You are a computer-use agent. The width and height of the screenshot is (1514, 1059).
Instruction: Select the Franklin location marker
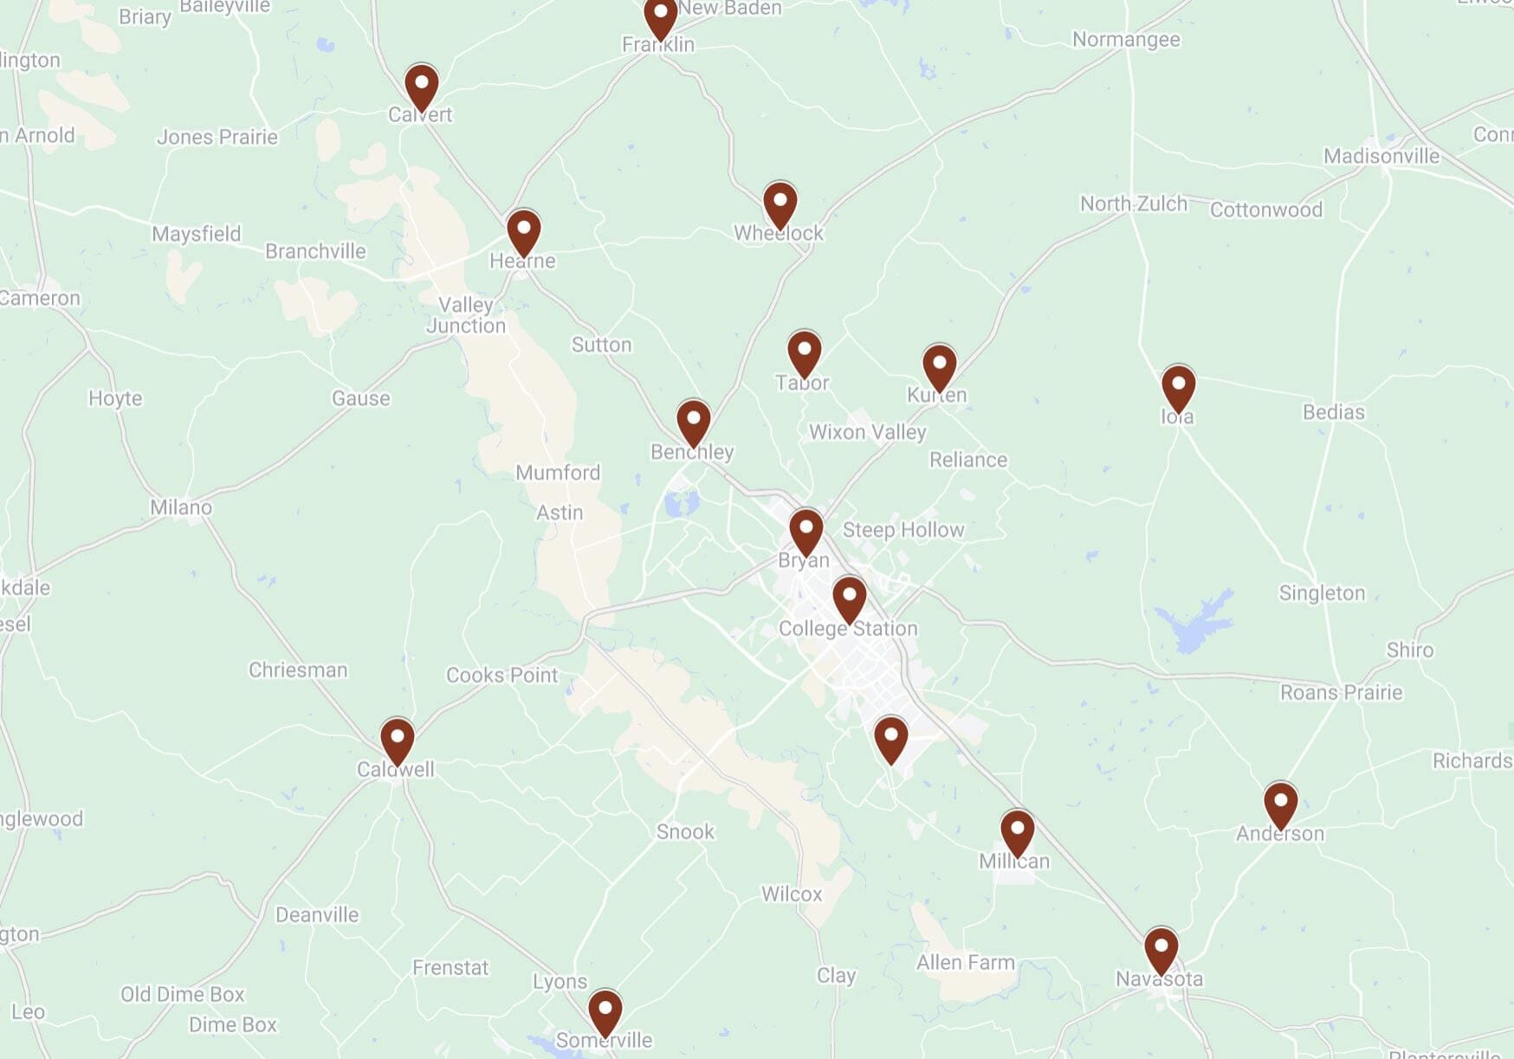(661, 17)
